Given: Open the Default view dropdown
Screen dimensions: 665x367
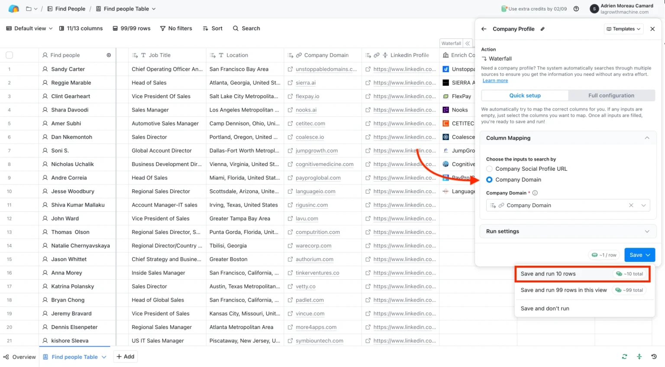Looking at the screenshot, I should coord(29,29).
